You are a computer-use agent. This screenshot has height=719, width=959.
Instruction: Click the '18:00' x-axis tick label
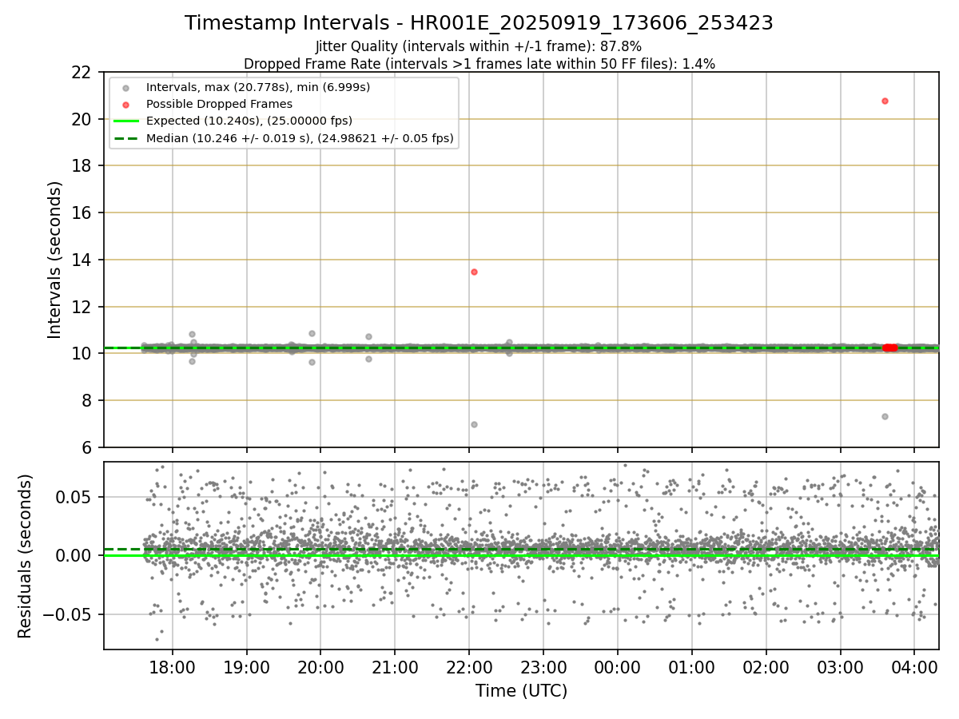[x=172, y=666]
